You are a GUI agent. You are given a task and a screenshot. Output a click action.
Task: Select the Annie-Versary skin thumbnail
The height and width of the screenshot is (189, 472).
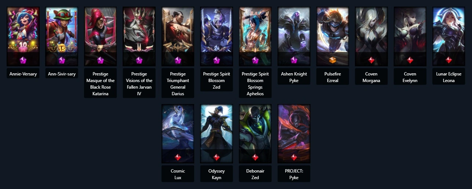point(23,37)
